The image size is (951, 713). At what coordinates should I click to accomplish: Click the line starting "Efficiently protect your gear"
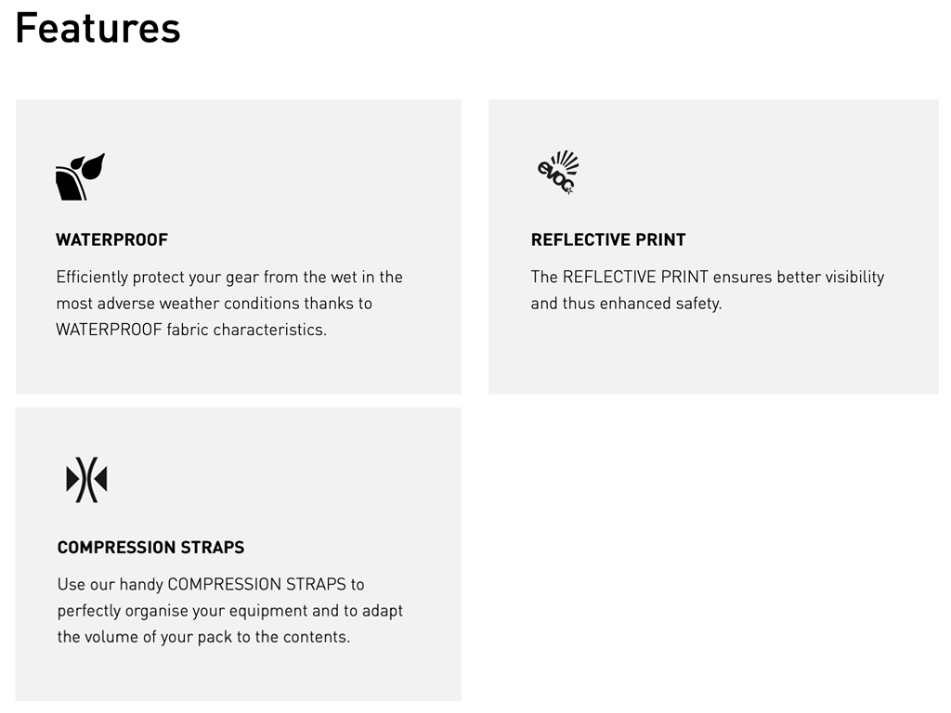[x=229, y=277]
